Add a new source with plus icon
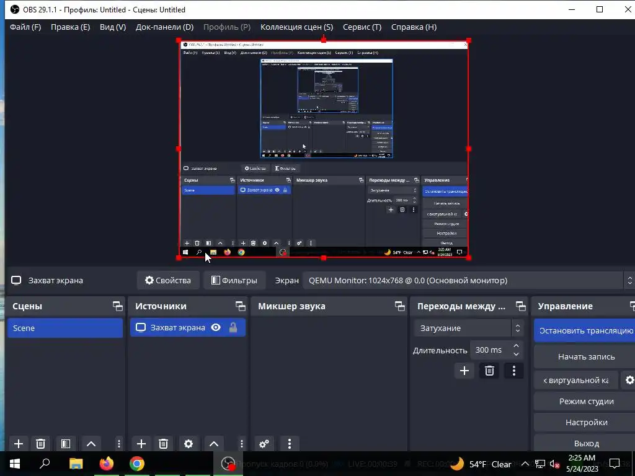The width and height of the screenshot is (635, 476). tap(141, 444)
